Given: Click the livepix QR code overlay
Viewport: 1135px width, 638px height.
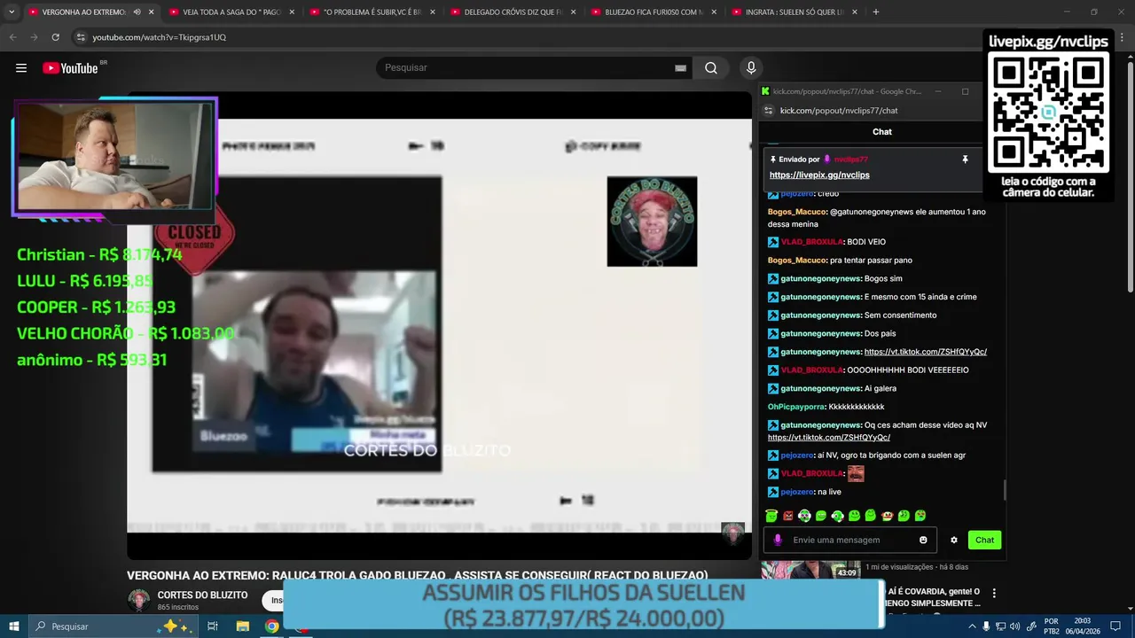Looking at the screenshot, I should 1048,113.
